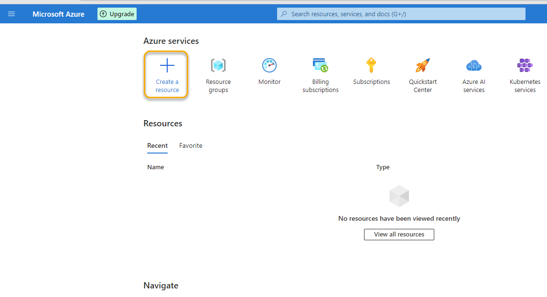This screenshot has height=297, width=547.
Task: Open the hamburger portal menu
Action: [x=11, y=14]
